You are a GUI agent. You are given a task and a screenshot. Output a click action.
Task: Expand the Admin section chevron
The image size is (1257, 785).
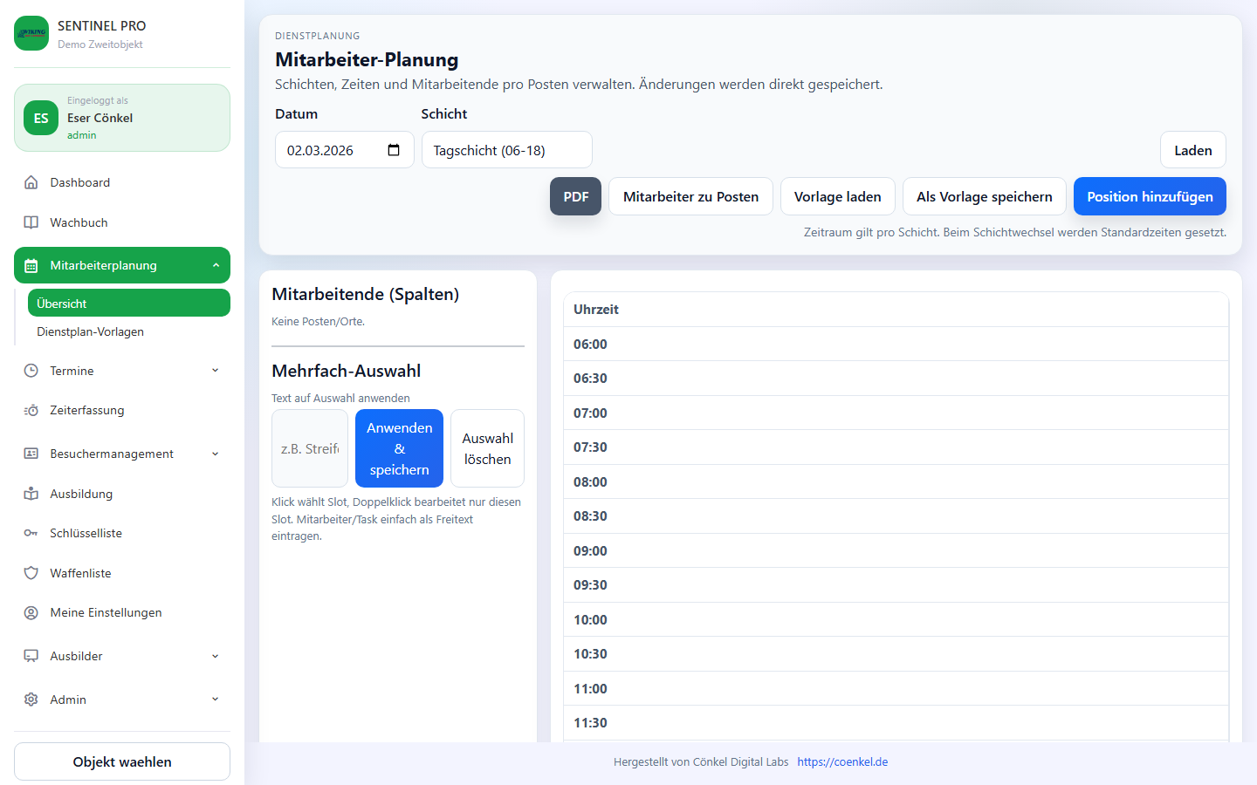click(x=215, y=699)
